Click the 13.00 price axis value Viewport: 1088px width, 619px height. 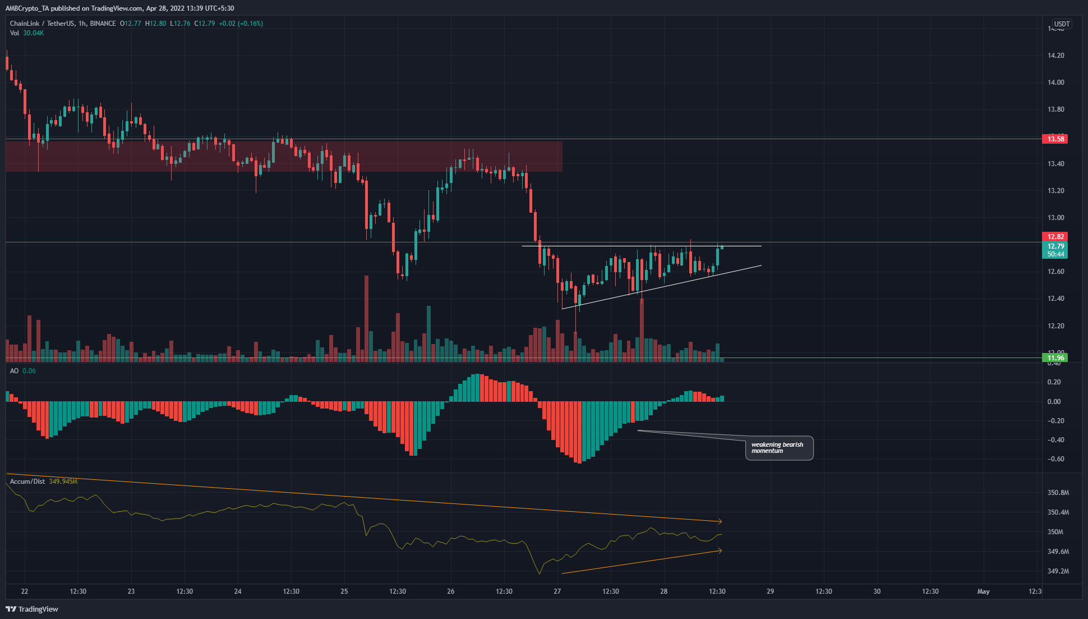[x=1055, y=218]
